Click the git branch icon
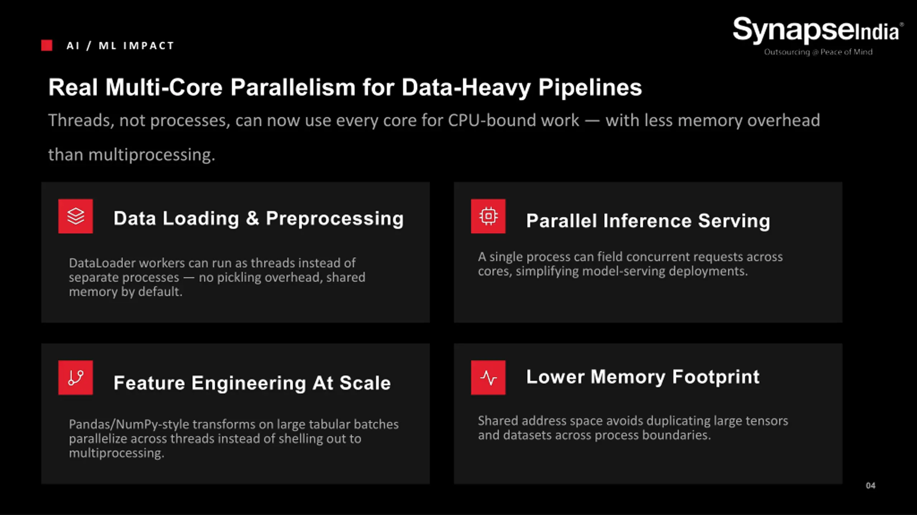 pos(76,378)
